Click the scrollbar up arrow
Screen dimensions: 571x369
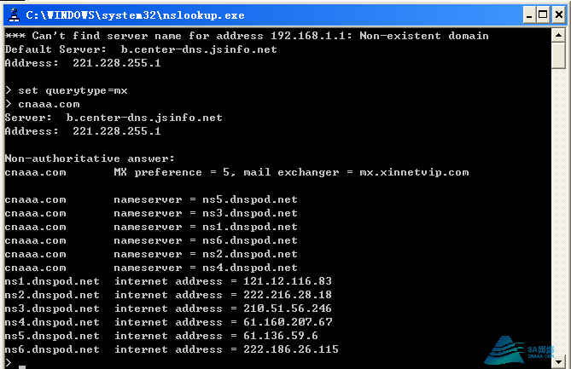[558, 35]
